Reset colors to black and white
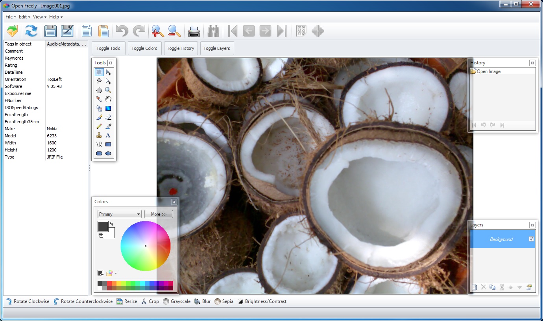 (x=100, y=235)
